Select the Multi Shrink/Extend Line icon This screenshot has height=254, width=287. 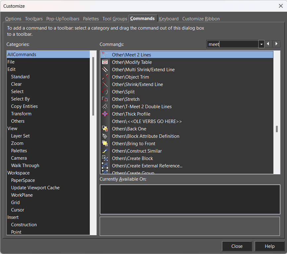click(105, 69)
